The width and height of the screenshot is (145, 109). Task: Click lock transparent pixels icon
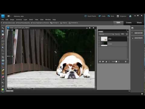(x=116, y=61)
